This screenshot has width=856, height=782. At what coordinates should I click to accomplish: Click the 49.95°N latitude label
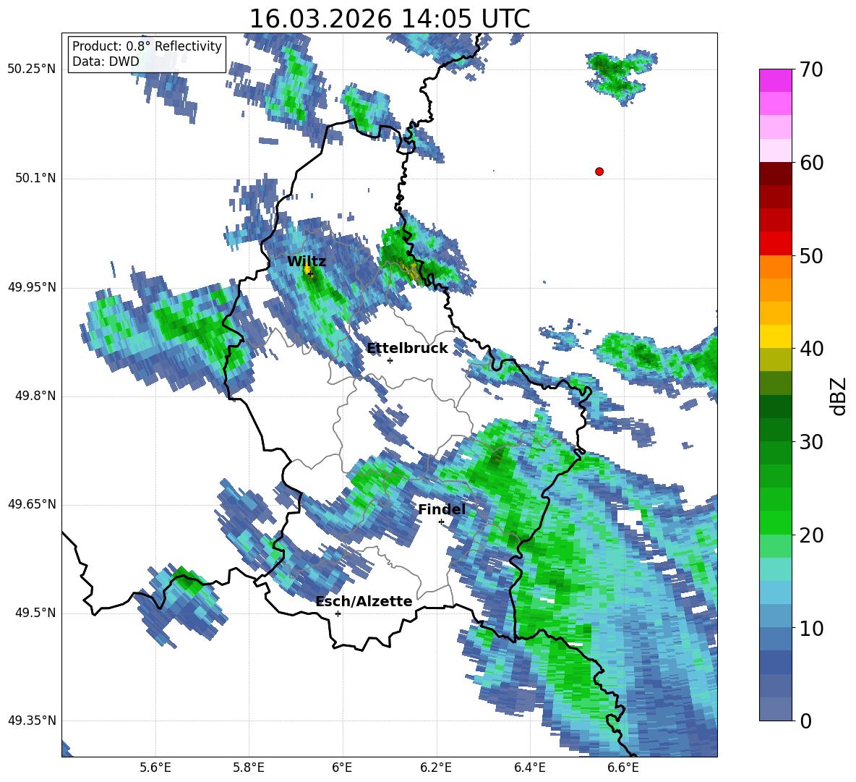pos(32,287)
